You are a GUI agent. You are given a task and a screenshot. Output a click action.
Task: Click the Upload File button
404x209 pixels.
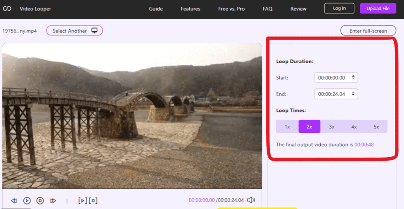point(378,9)
